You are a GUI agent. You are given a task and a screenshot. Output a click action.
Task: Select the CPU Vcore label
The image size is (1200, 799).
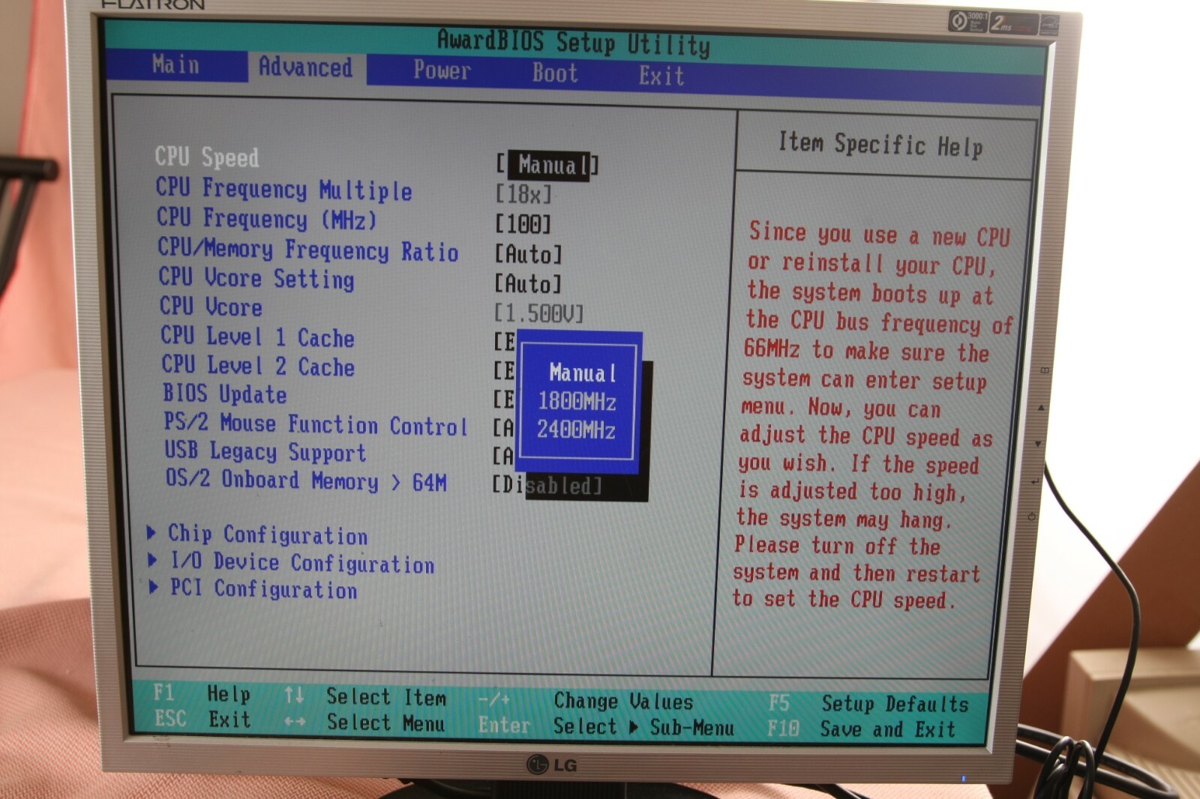coord(211,307)
